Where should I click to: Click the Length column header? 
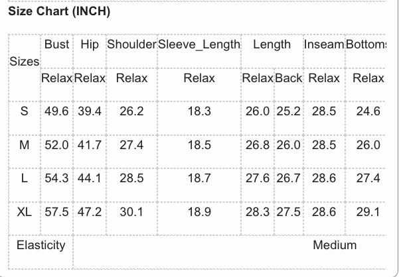[272, 44]
